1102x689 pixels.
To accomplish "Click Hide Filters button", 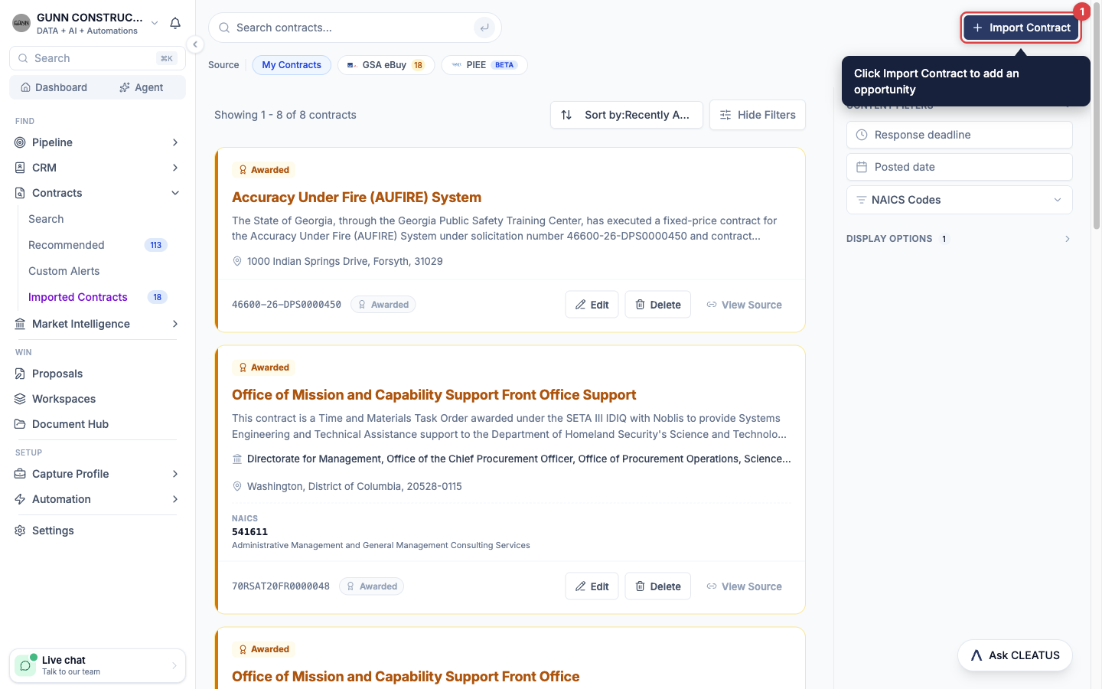I will (x=758, y=115).
